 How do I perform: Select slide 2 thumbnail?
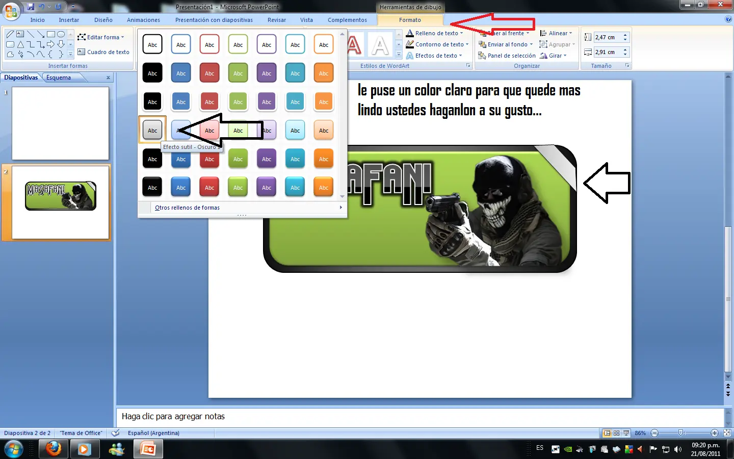click(x=60, y=202)
